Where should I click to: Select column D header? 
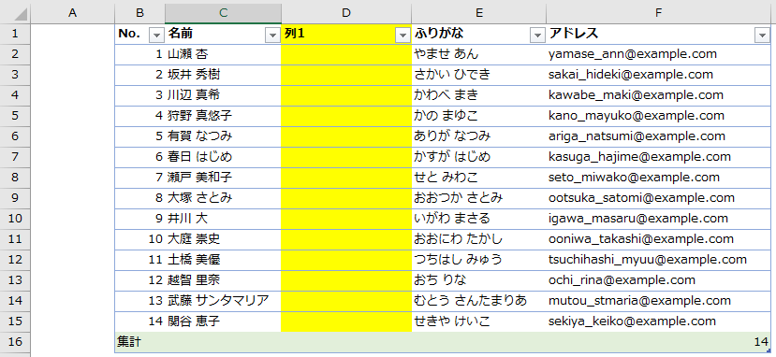pyautogui.click(x=346, y=13)
